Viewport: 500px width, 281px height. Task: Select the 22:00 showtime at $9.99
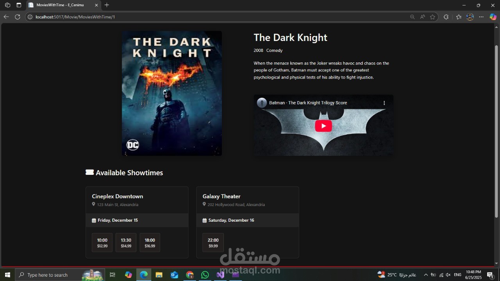click(213, 243)
